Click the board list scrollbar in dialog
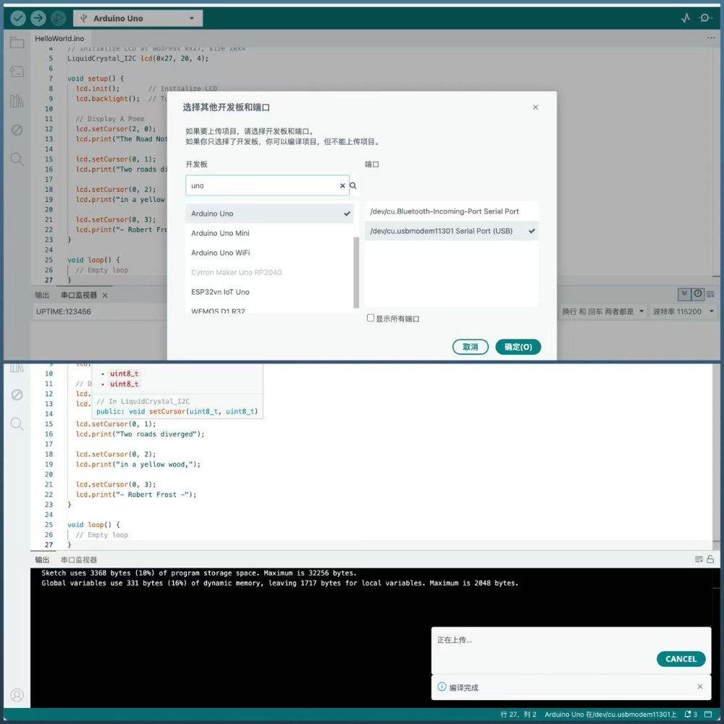The image size is (724, 724). click(356, 272)
